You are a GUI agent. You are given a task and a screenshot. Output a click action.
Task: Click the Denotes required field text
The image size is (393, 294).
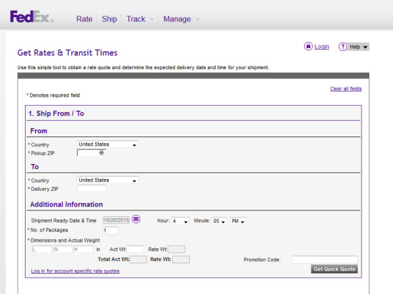pyautogui.click(x=53, y=95)
